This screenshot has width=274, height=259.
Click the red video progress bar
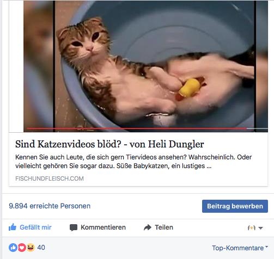[x=137, y=128]
